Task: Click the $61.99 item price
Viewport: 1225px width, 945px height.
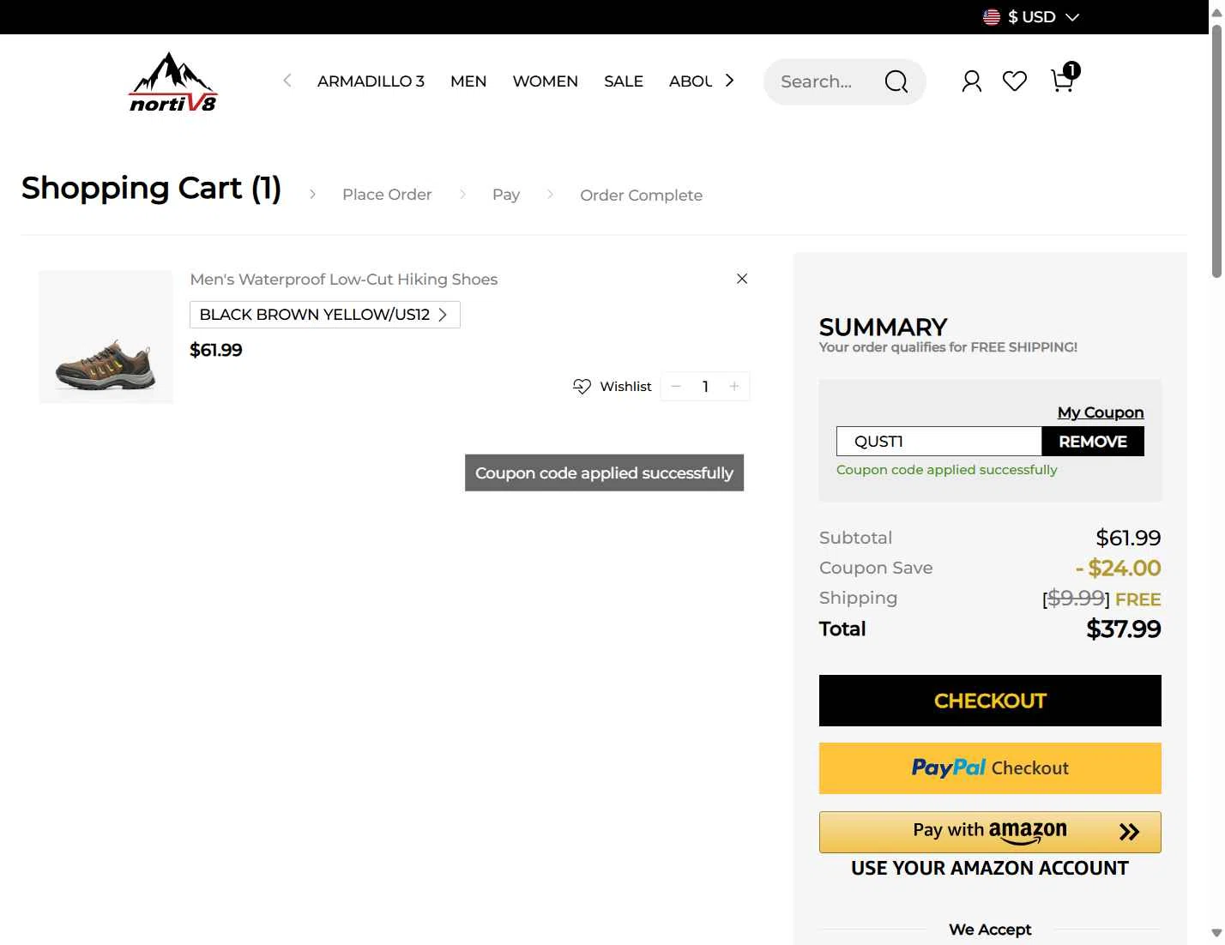Action: pyautogui.click(x=216, y=350)
